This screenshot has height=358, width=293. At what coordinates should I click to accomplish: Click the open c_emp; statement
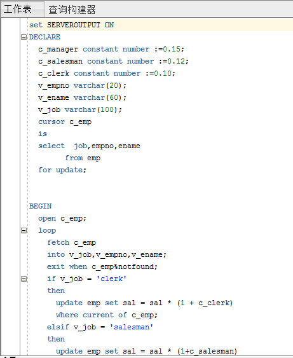point(62,218)
